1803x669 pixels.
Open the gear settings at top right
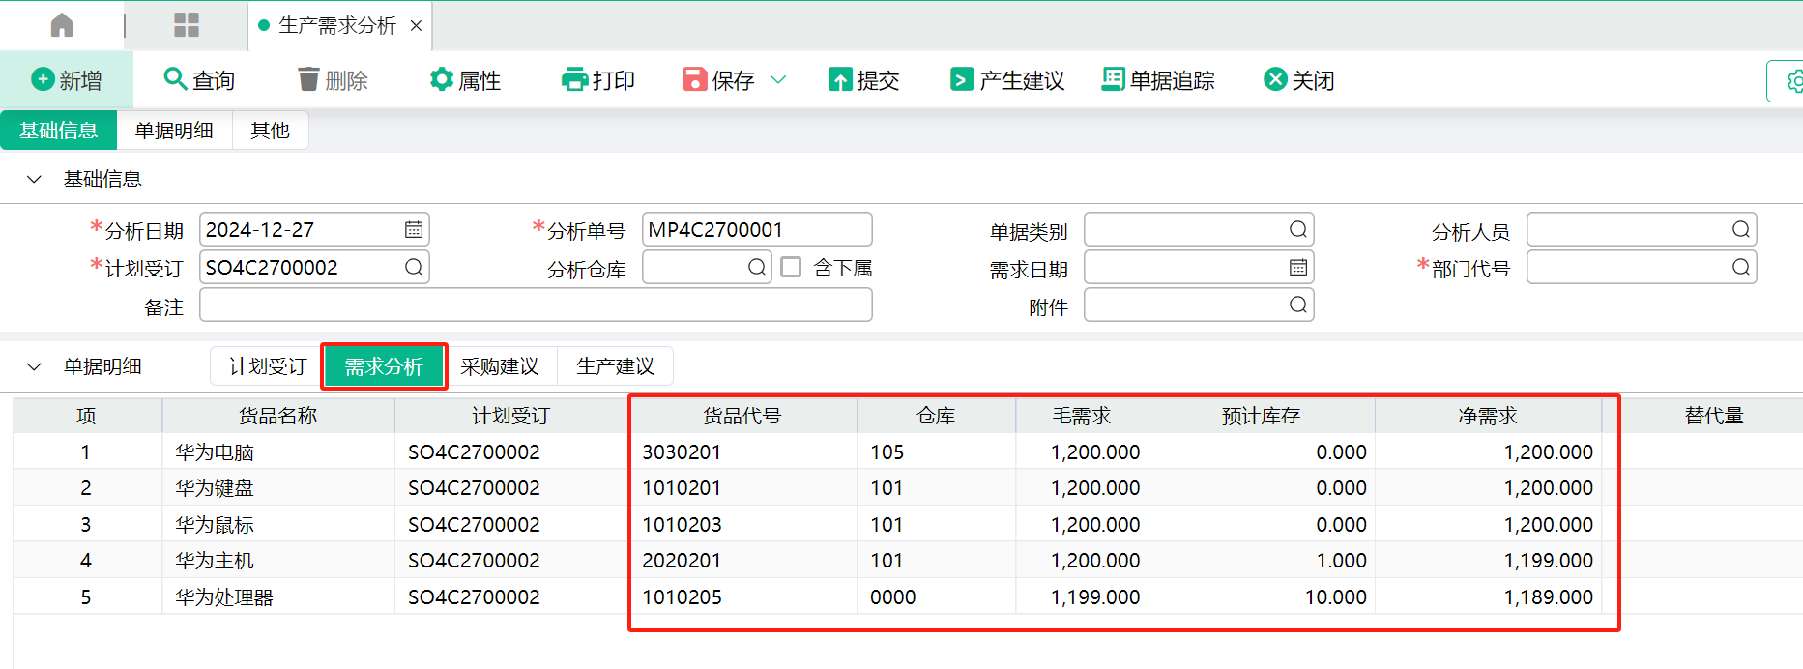(1793, 81)
